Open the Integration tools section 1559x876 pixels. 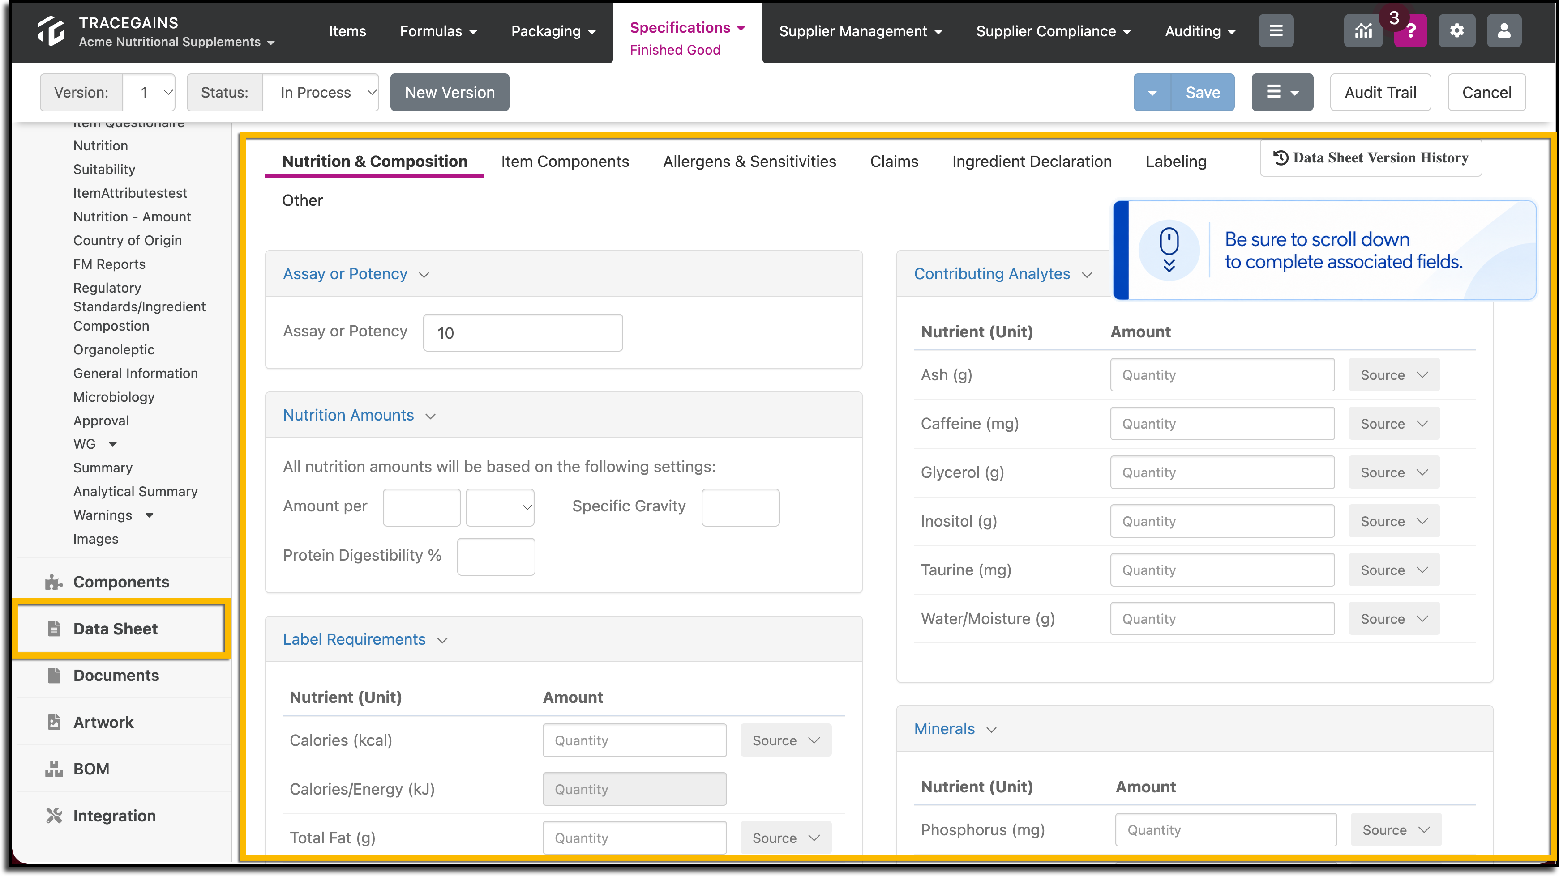coord(114,816)
